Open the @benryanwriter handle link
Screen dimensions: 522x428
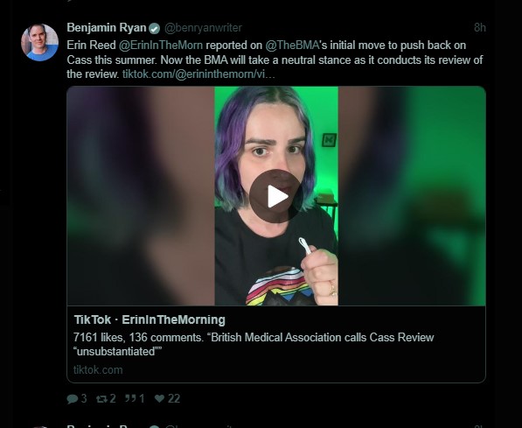[204, 28]
